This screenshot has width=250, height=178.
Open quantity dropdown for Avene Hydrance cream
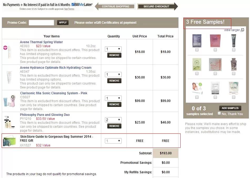tap(113, 75)
